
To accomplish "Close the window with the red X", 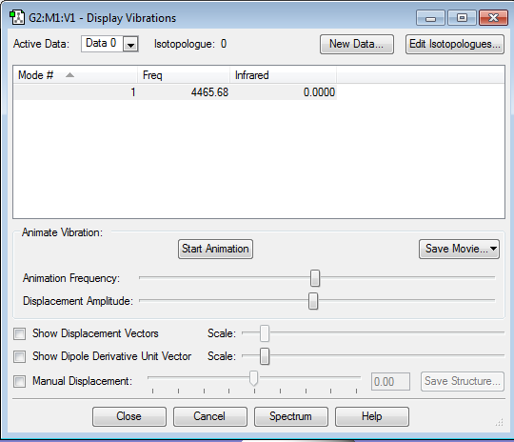I will pos(493,18).
